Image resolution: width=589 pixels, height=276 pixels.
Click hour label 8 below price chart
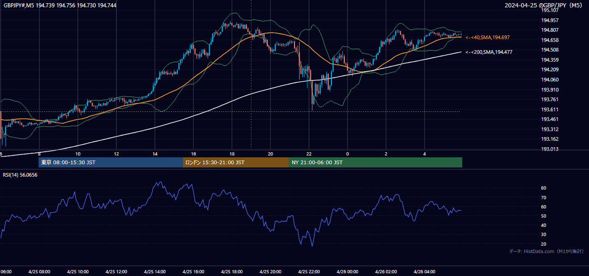click(x=40, y=154)
